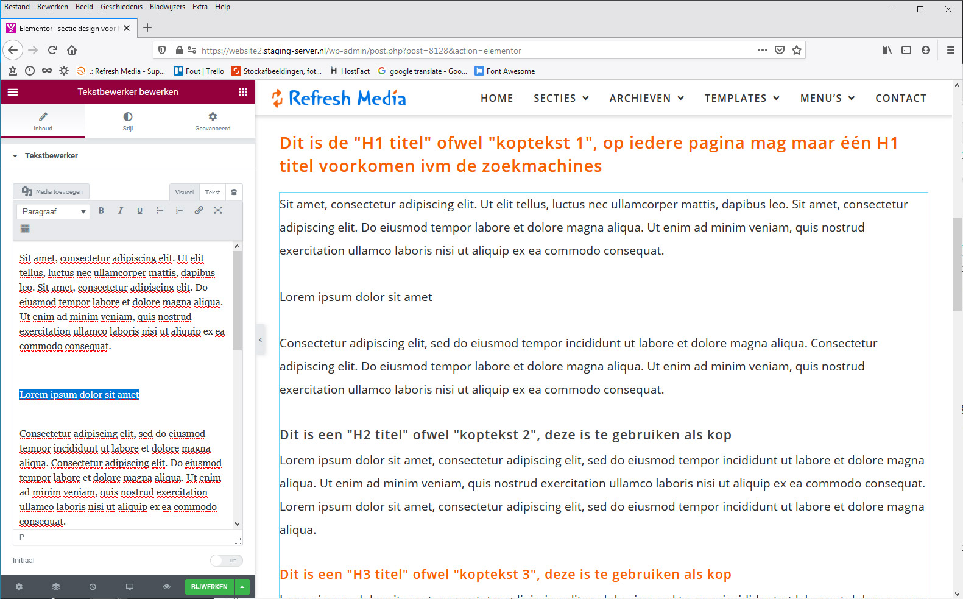Insert a link in the text editor

pyautogui.click(x=199, y=211)
